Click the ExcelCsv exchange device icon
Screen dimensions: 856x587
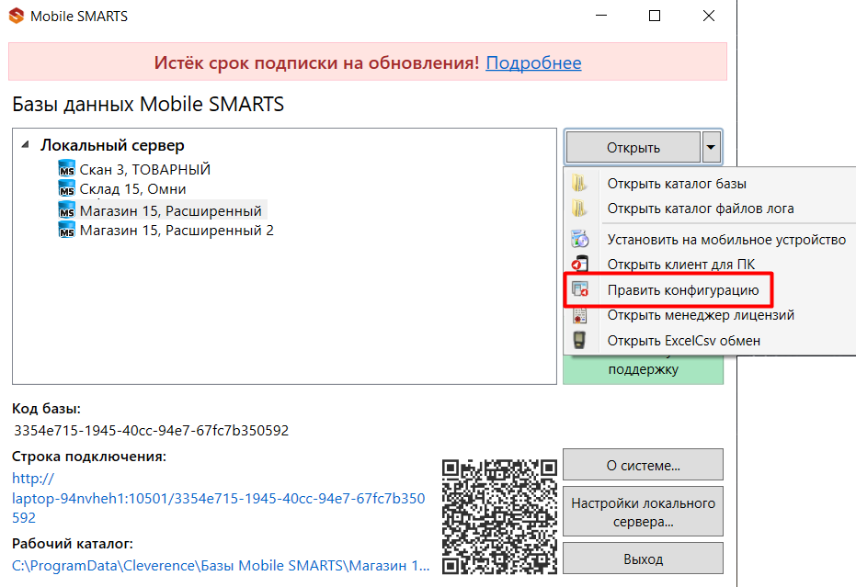point(579,340)
